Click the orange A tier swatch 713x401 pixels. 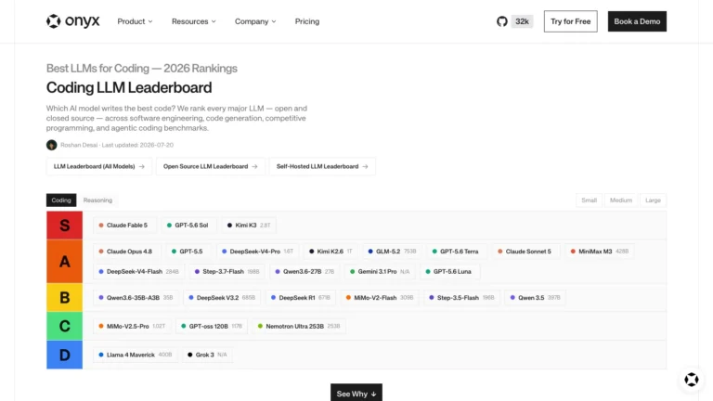65,262
